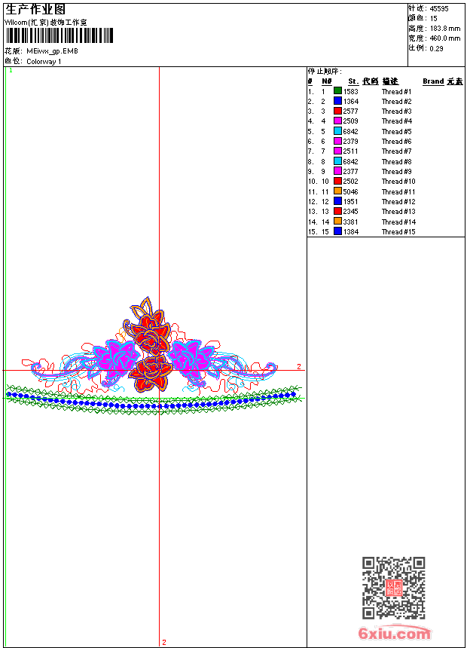
Task: Choose the magenta swatch next to 2509
Action: pos(337,121)
